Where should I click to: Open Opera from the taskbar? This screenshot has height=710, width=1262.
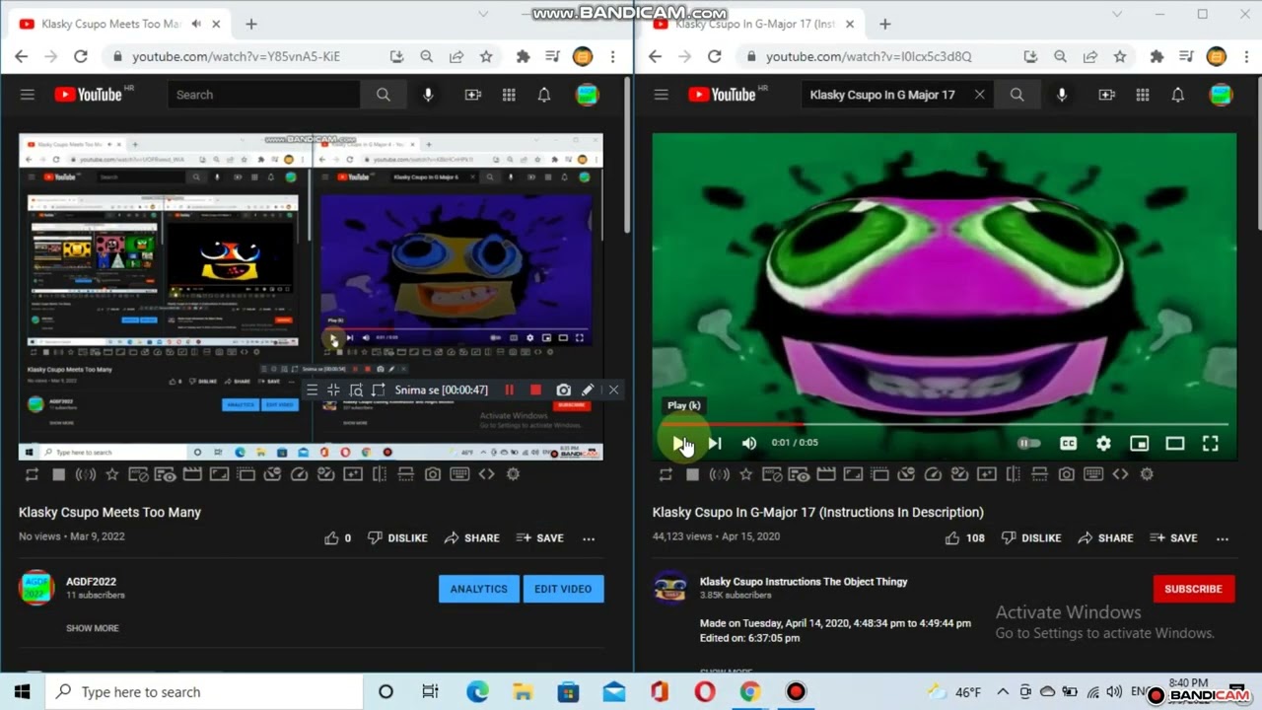click(704, 692)
